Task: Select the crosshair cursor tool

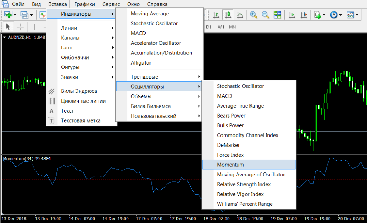Action: [x=20, y=27]
